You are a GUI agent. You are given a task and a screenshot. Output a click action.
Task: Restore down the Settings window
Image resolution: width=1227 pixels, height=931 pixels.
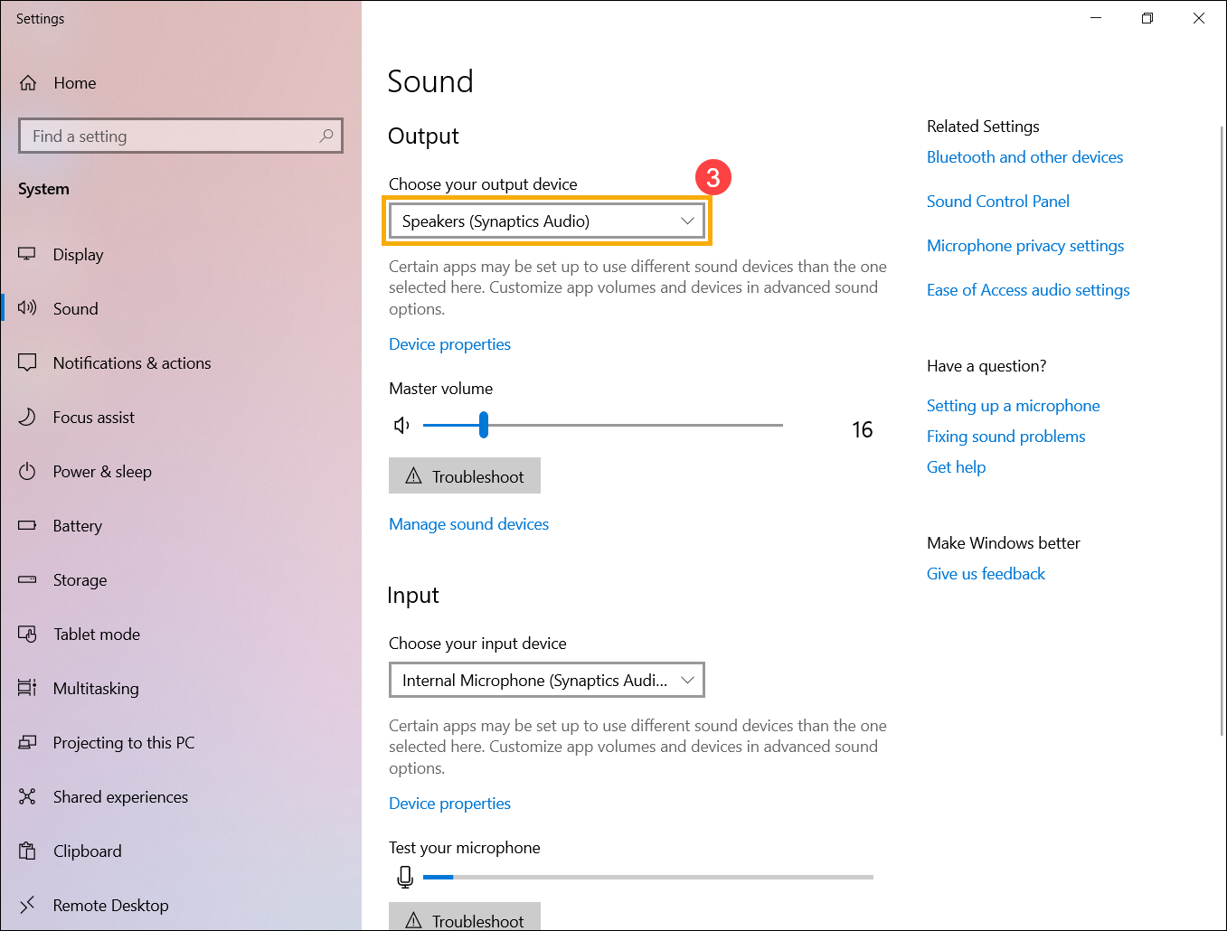click(1147, 18)
